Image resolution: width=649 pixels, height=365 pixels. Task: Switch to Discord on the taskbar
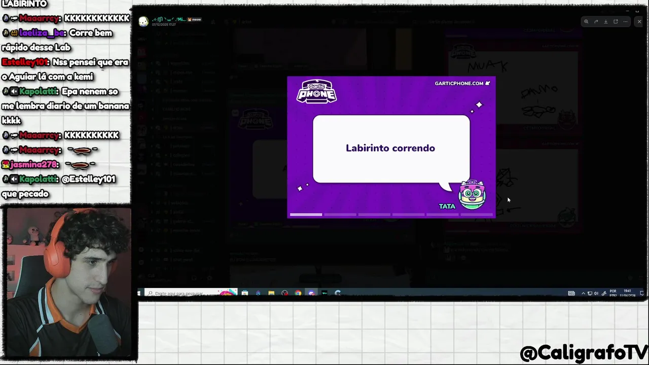point(311,293)
